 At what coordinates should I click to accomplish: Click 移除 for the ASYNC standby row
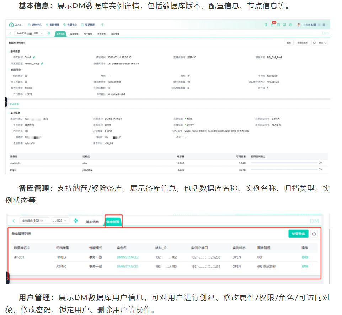tap(305, 266)
